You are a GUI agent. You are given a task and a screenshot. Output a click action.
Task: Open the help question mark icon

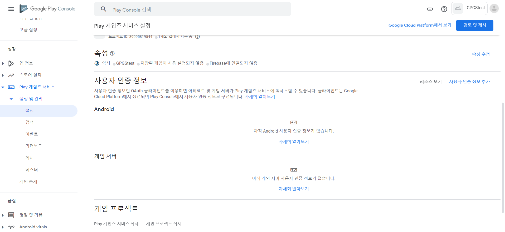(444, 9)
